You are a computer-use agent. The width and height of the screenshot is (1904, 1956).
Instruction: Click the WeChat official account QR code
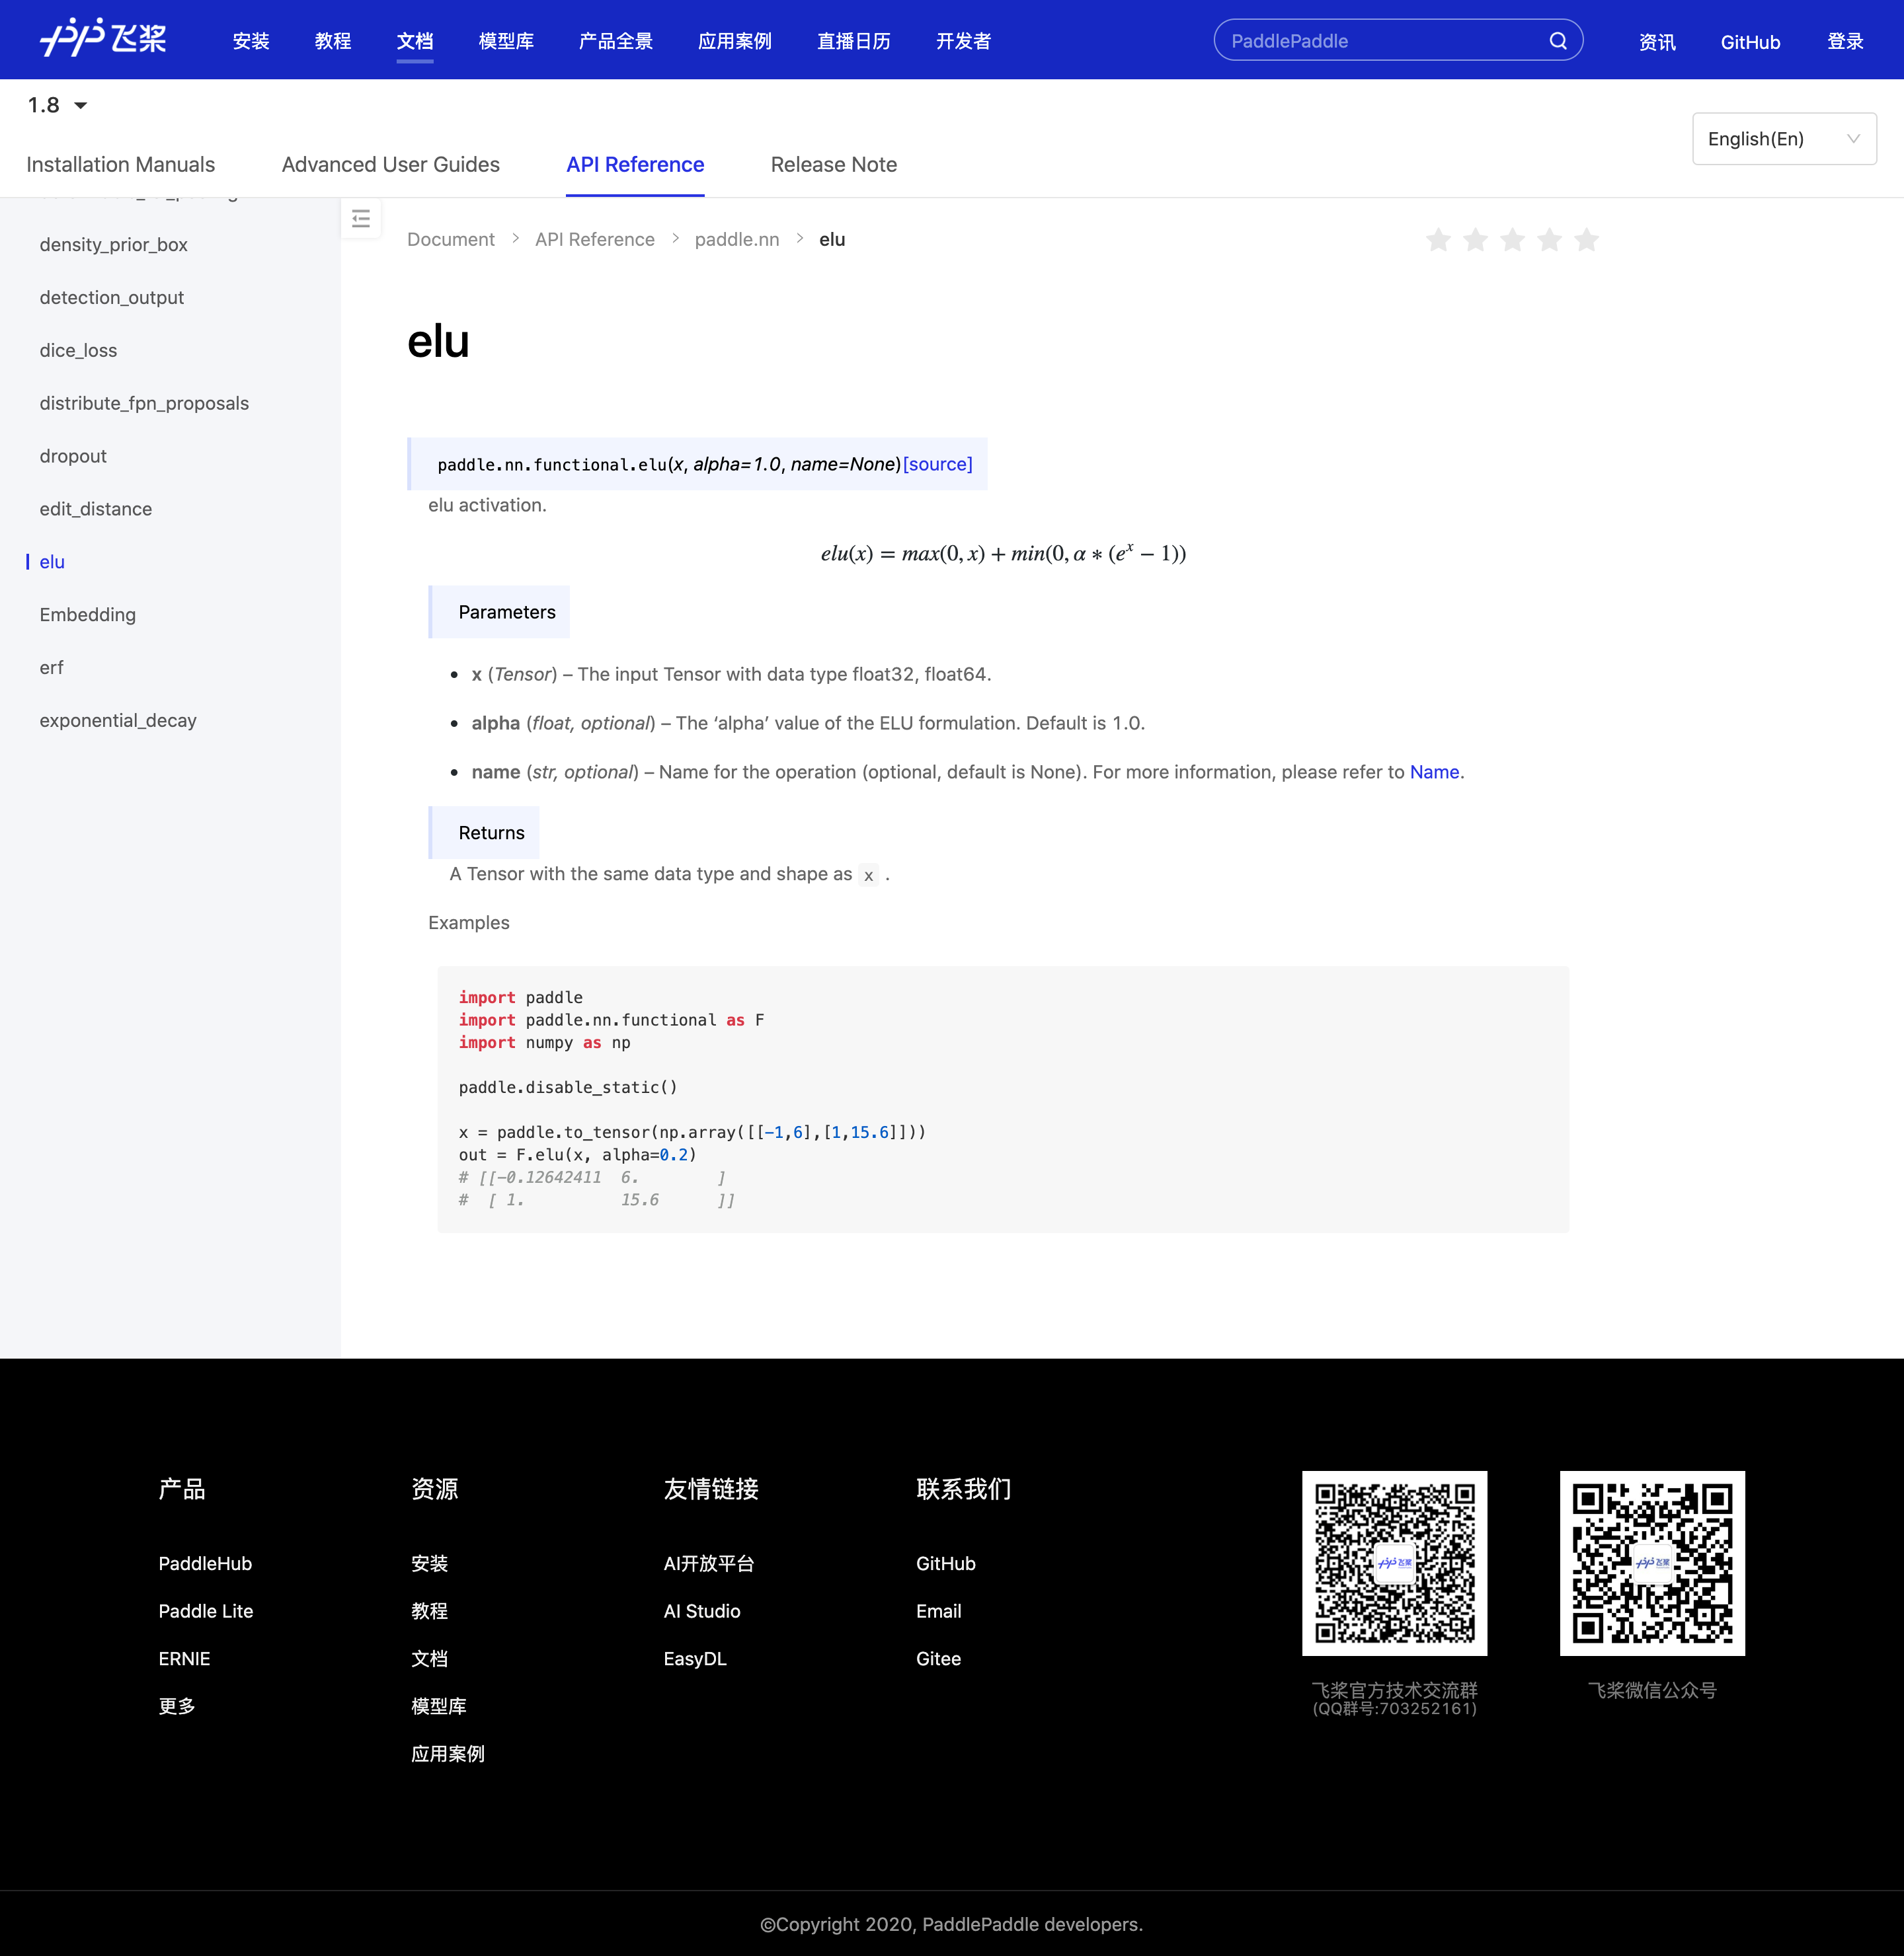point(1651,1562)
